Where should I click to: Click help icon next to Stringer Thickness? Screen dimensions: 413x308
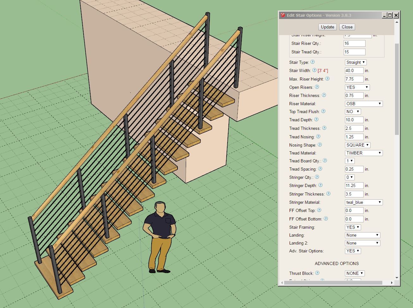(328, 194)
